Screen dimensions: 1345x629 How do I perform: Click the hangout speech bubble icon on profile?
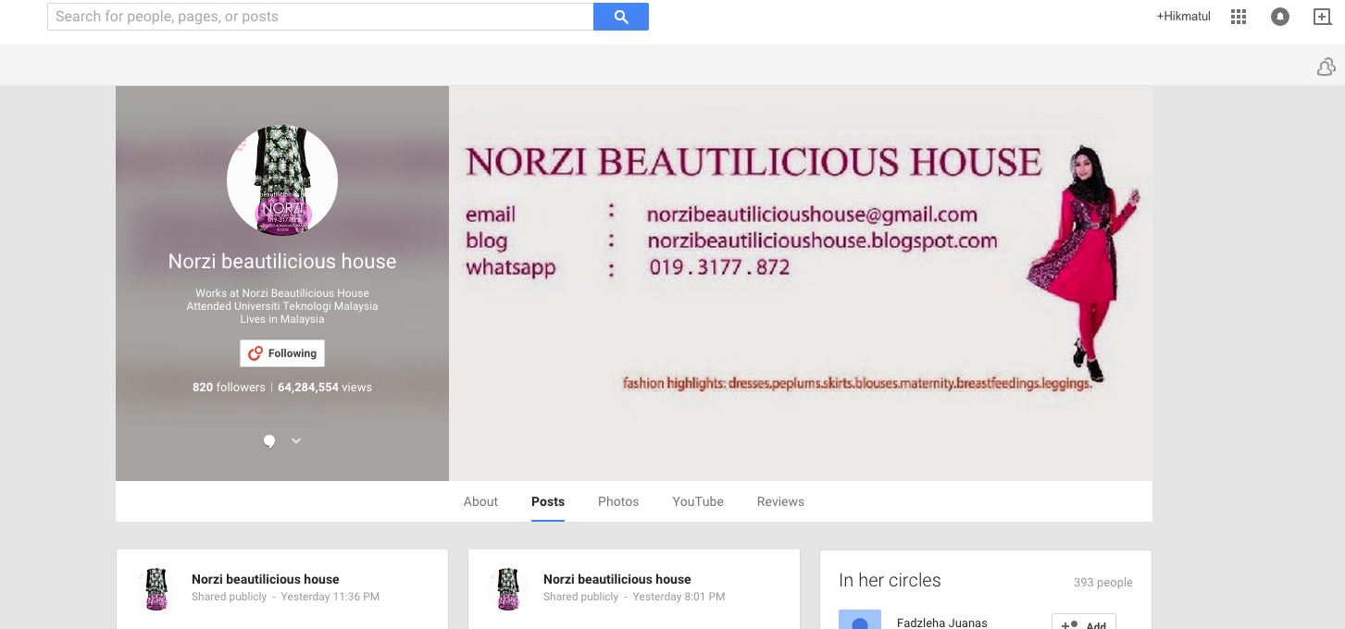click(268, 441)
